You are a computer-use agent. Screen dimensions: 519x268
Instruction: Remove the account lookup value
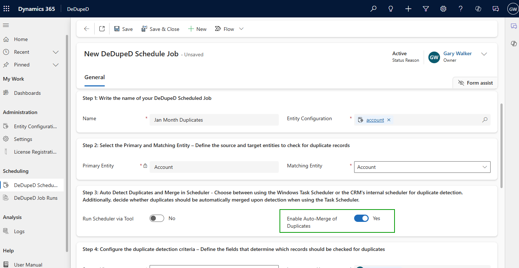tap(389, 120)
